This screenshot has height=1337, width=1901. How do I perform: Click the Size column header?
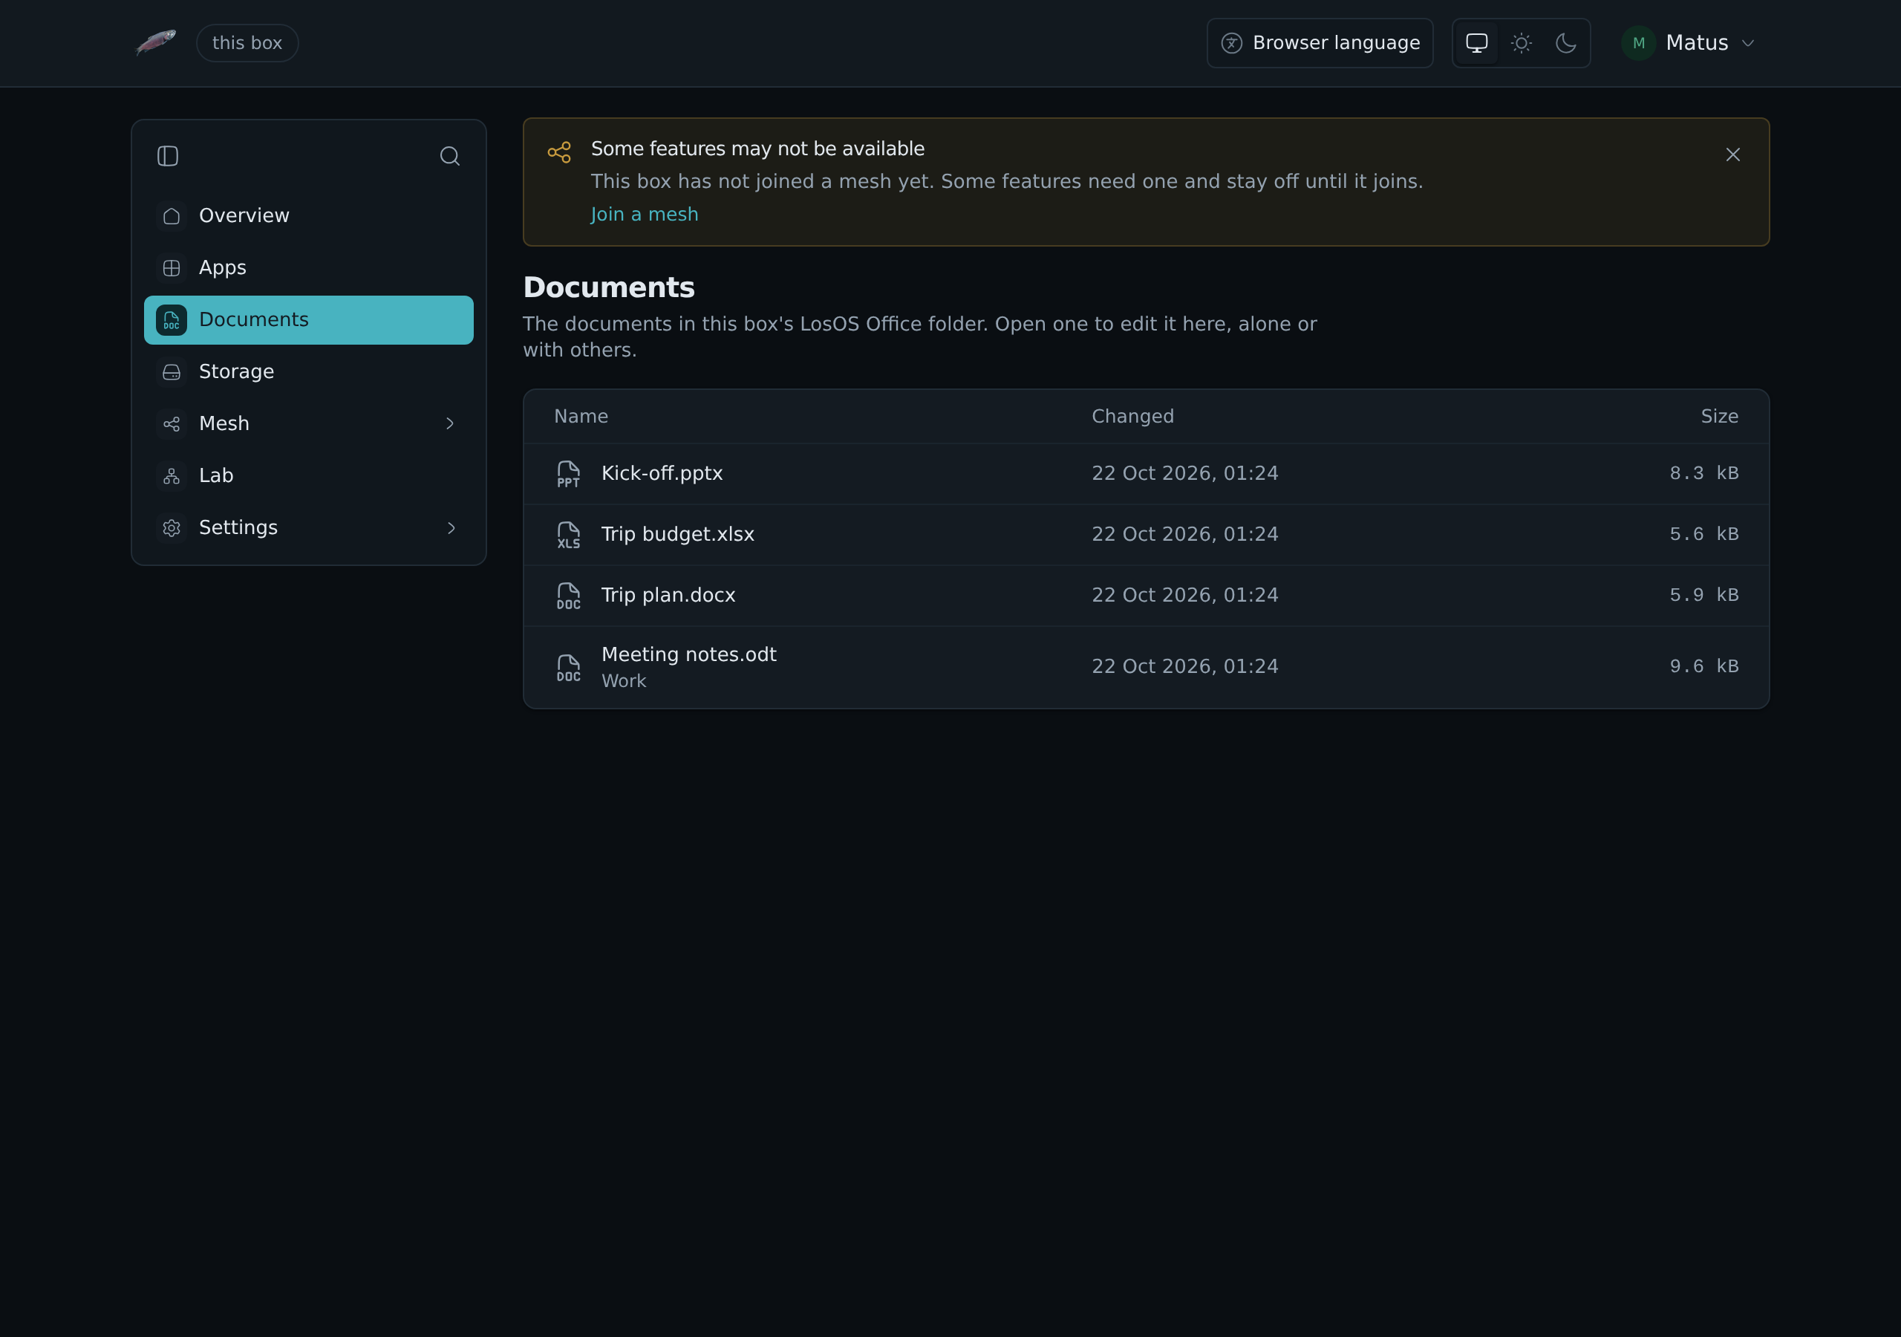[x=1720, y=417]
